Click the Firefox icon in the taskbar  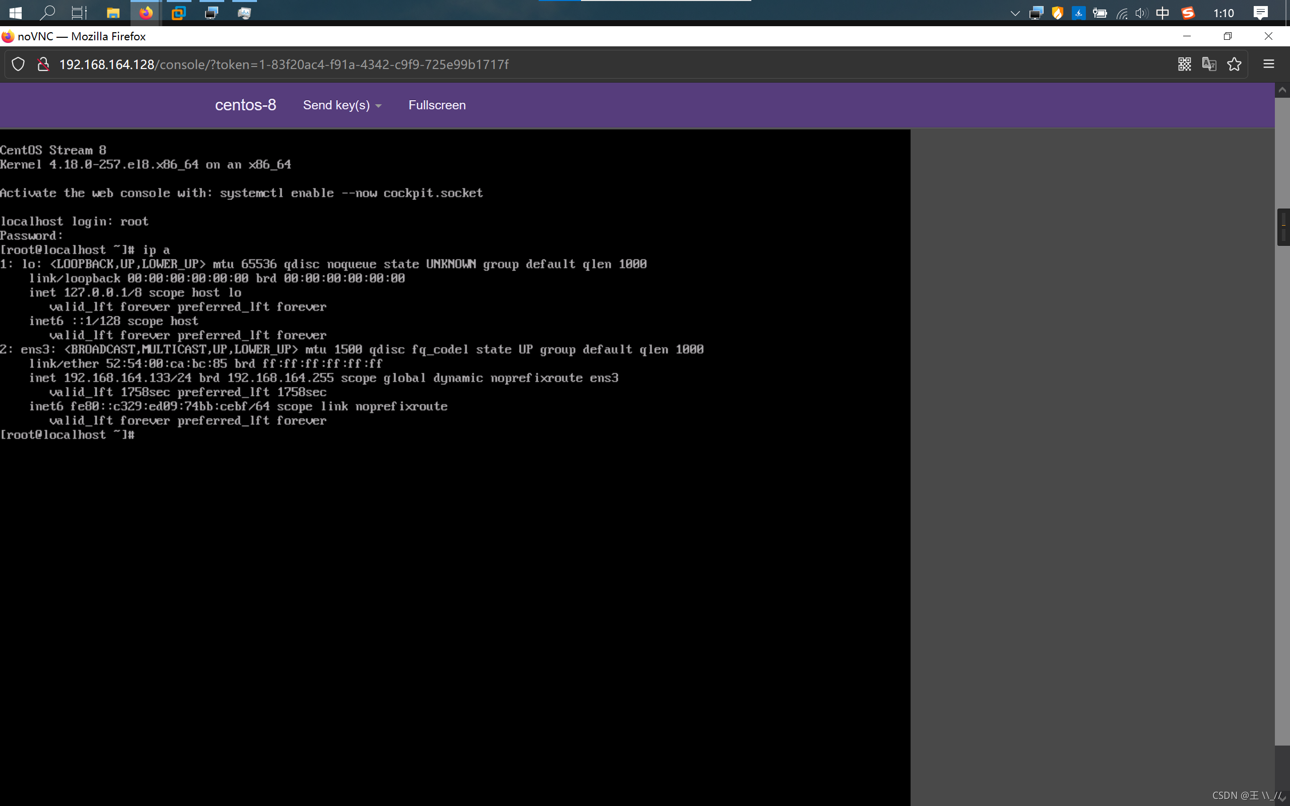pyautogui.click(x=146, y=13)
